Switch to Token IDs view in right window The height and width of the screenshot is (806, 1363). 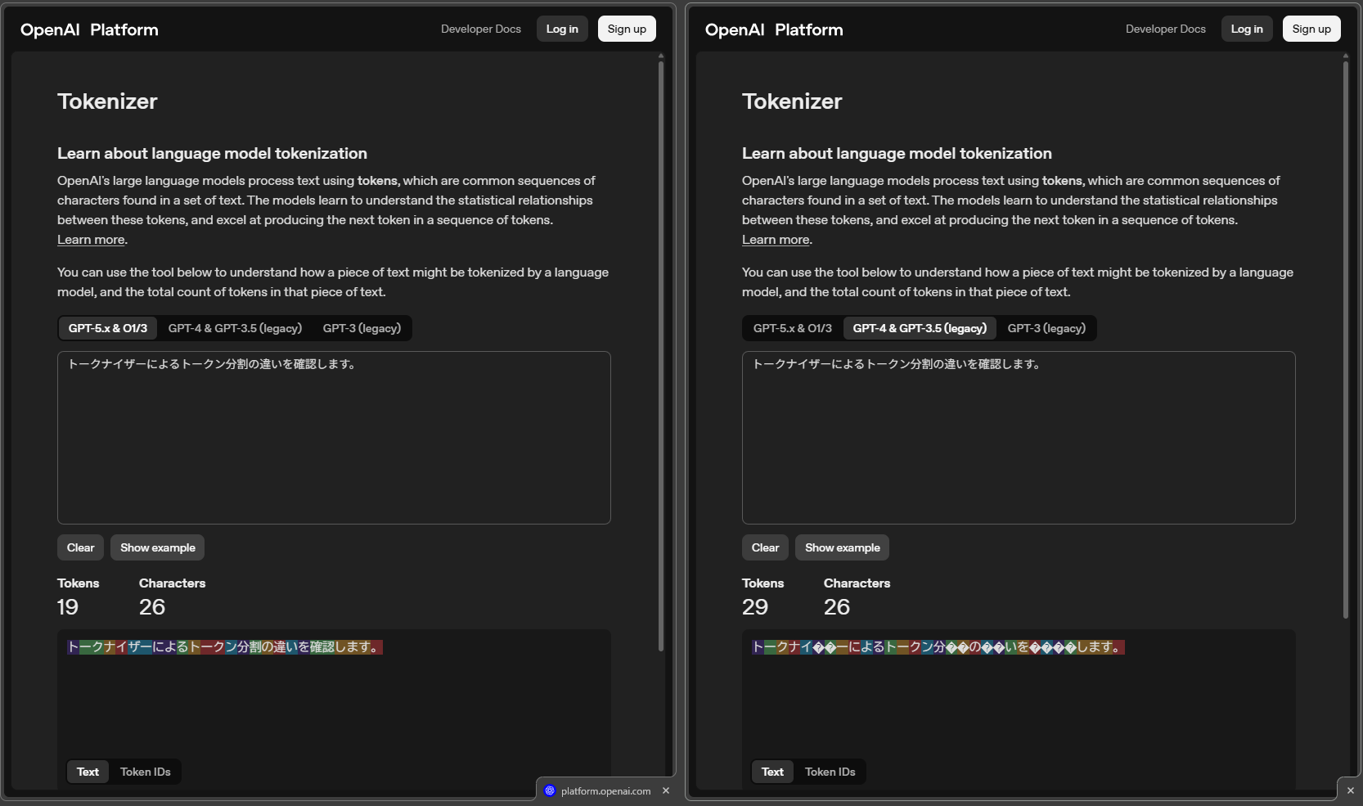click(x=830, y=772)
